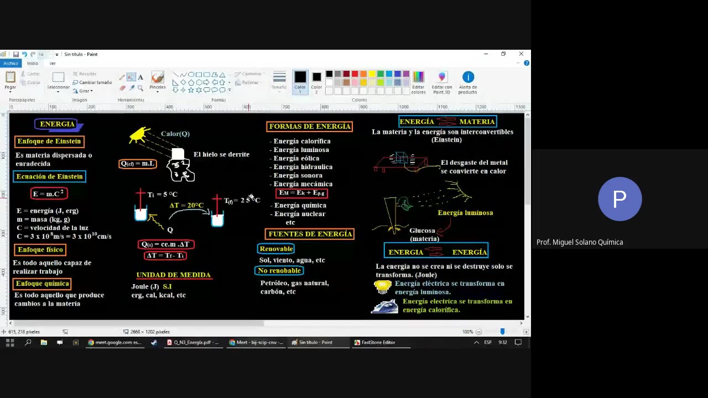Click the zoom out minus button
This screenshot has width=708, height=398.
[x=479, y=332]
